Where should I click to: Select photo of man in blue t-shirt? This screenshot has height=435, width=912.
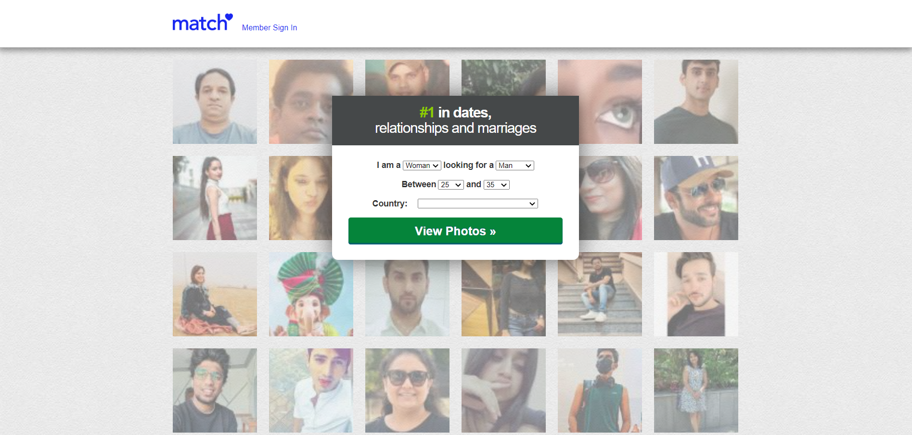(215, 102)
